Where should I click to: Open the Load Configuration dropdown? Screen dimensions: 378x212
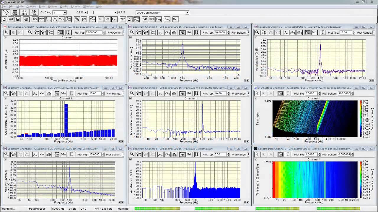(x=187, y=13)
